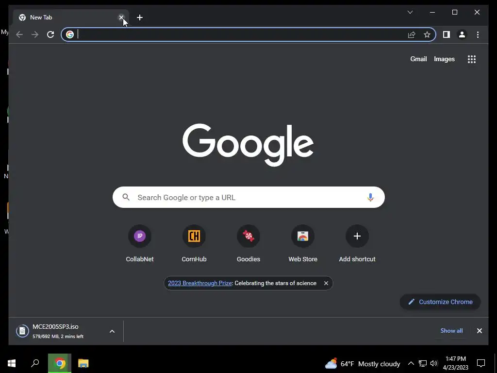This screenshot has height=373, width=497.
Task: Bookmark this tab with star icon
Action: coord(427,34)
